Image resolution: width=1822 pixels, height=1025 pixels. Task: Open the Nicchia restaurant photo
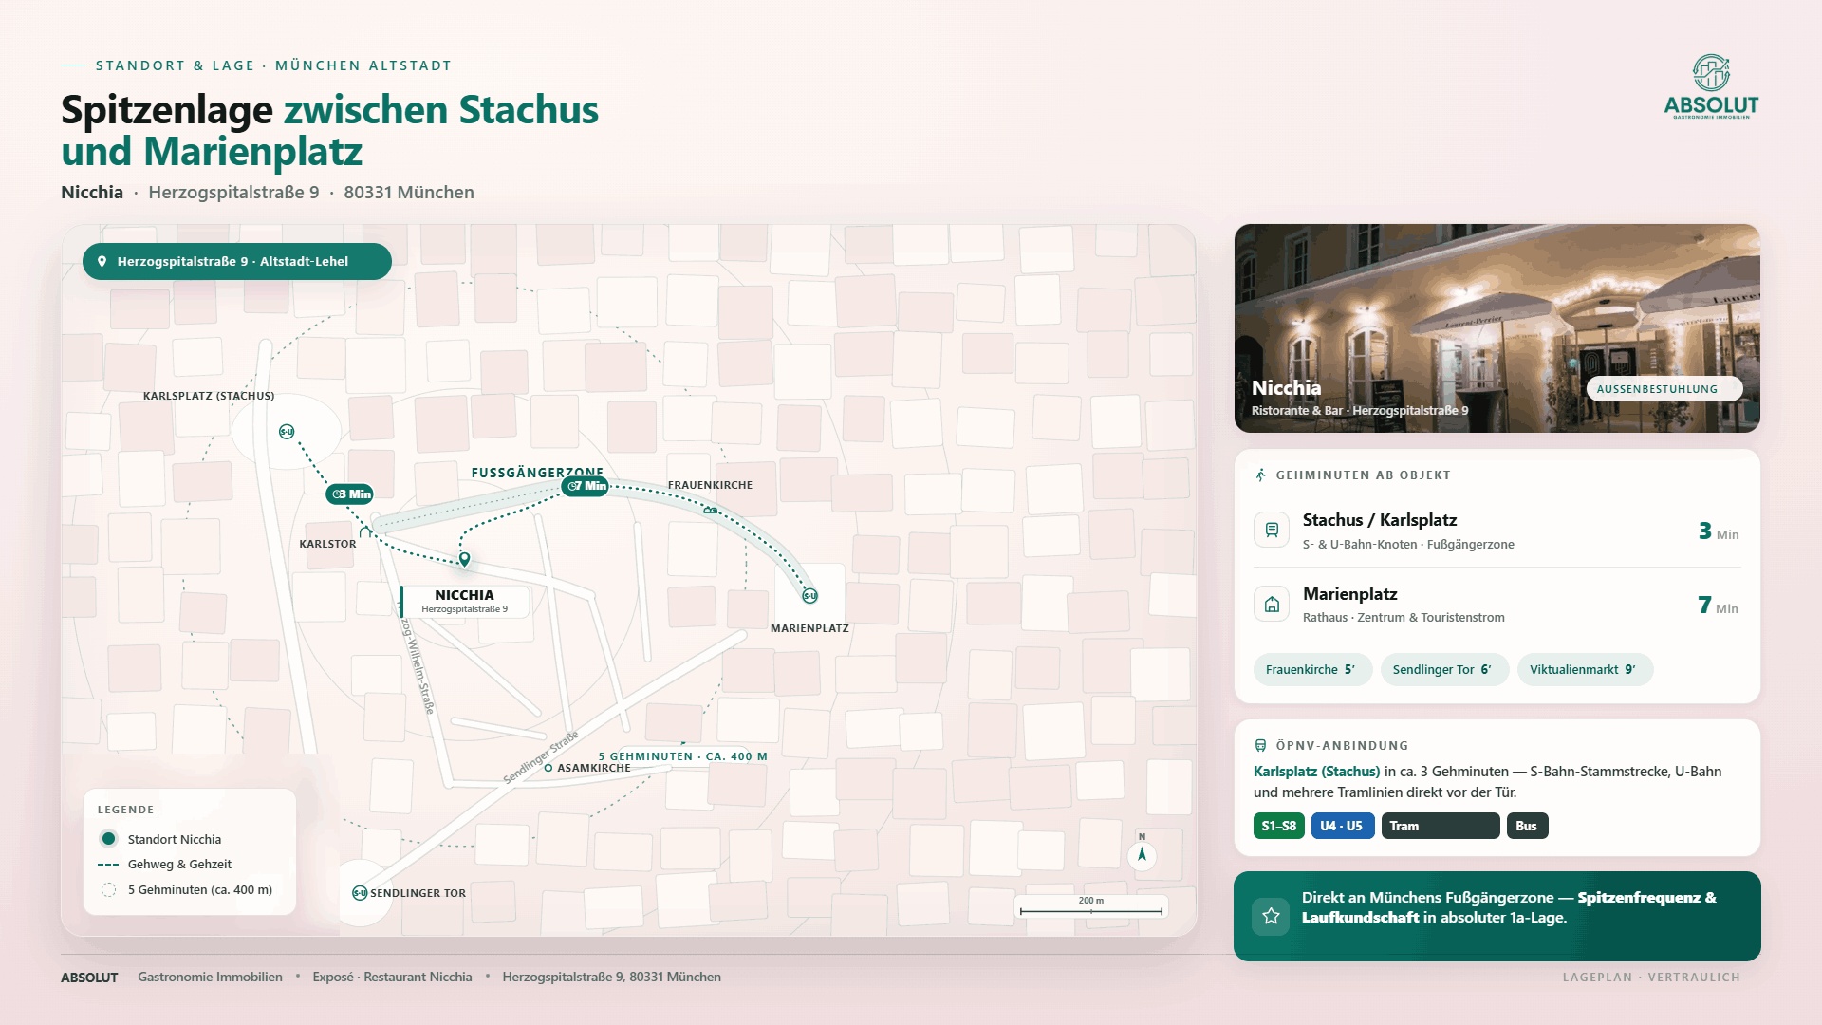pos(1497,328)
